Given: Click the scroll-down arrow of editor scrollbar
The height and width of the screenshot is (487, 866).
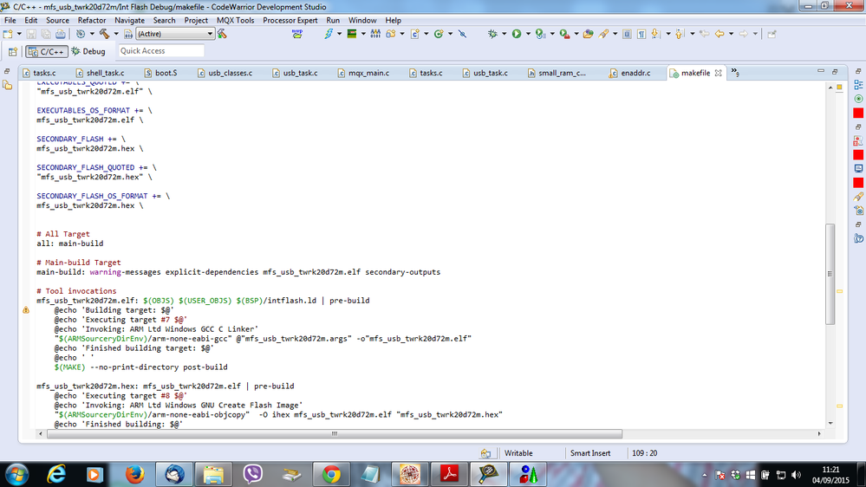Looking at the screenshot, I should [x=830, y=424].
